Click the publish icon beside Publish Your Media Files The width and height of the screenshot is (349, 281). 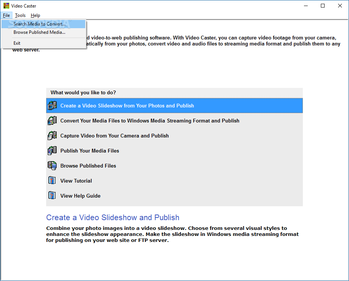(52, 151)
